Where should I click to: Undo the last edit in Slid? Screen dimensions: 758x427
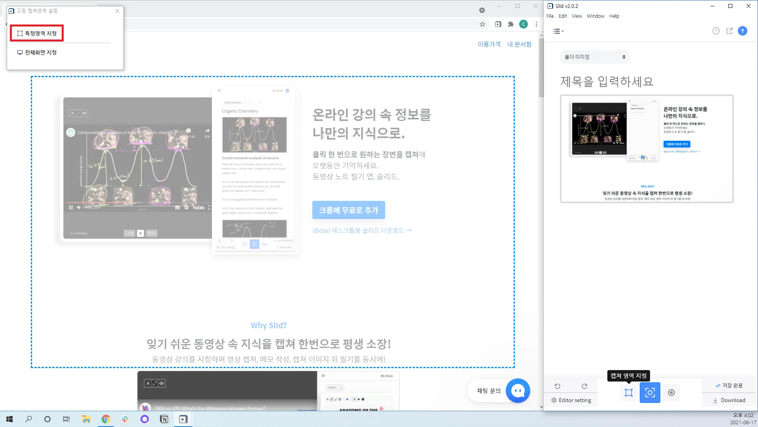tap(558, 386)
